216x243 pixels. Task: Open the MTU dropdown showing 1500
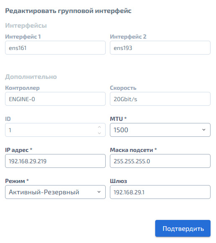pos(160,130)
